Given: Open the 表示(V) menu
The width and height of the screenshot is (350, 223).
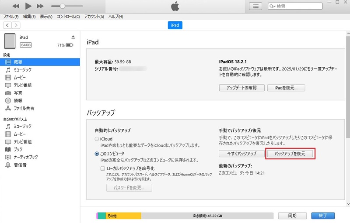Looking at the screenshot, I should click(x=46, y=17).
